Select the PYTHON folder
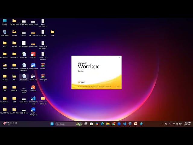Image resolution: width=193 pixels, height=145 pixels. coord(14,89)
